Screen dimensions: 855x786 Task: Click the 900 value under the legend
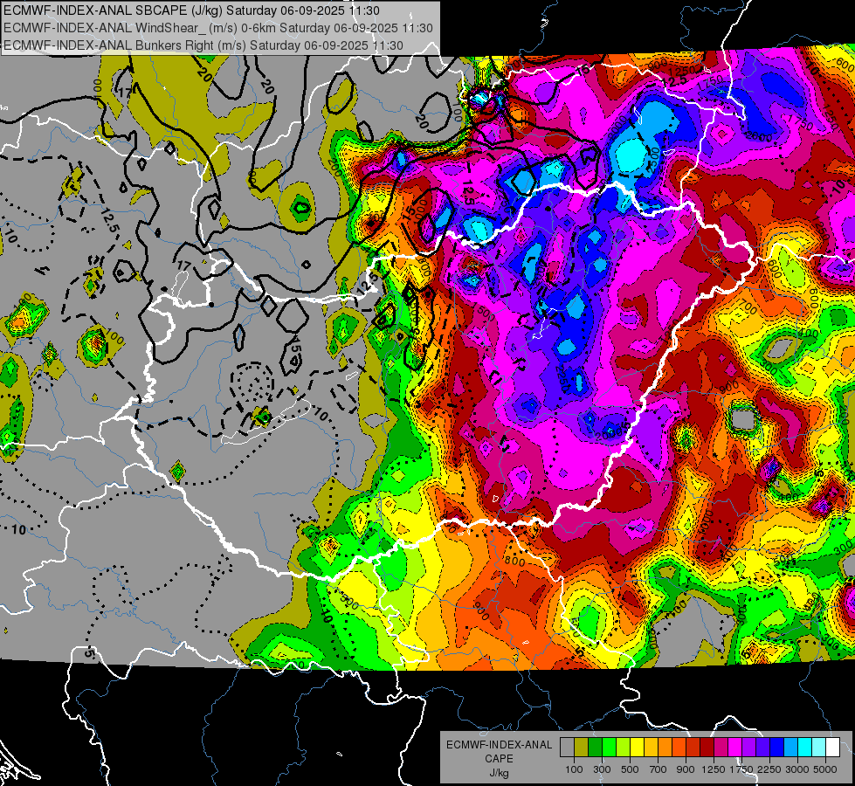686,769
